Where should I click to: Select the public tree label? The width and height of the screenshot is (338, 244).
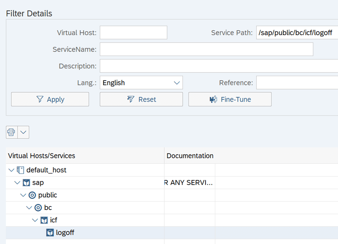pos(48,195)
